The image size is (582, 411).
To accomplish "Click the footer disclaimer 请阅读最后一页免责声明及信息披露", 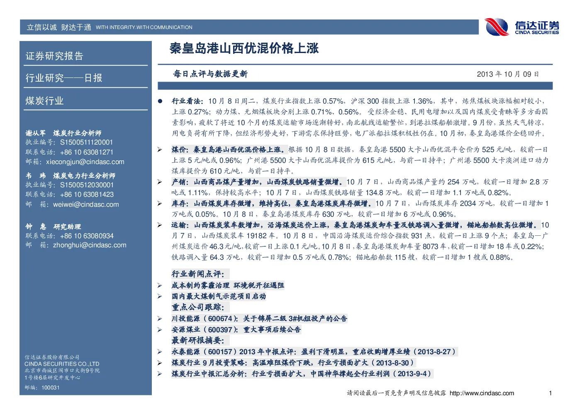I will 397,393.
